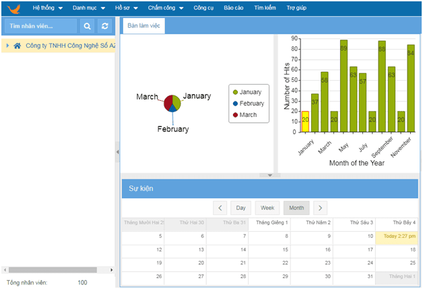Collapse the left panel splitter handle

(x=118, y=152)
